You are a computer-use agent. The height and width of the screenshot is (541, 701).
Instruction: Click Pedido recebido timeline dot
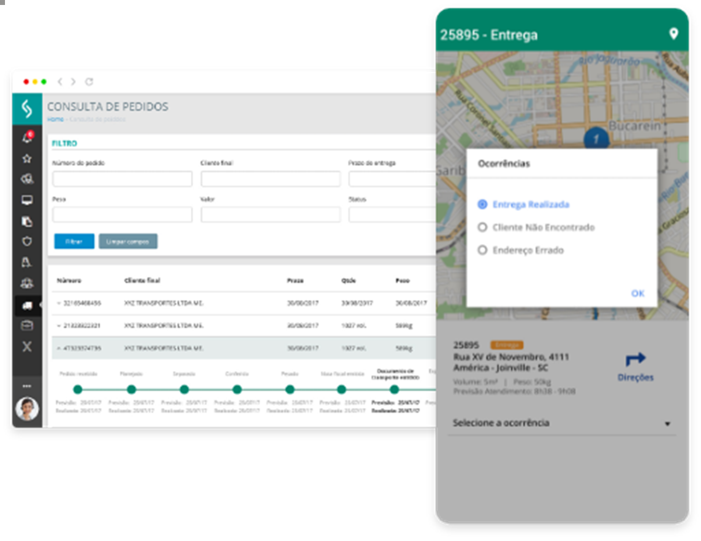(78, 389)
